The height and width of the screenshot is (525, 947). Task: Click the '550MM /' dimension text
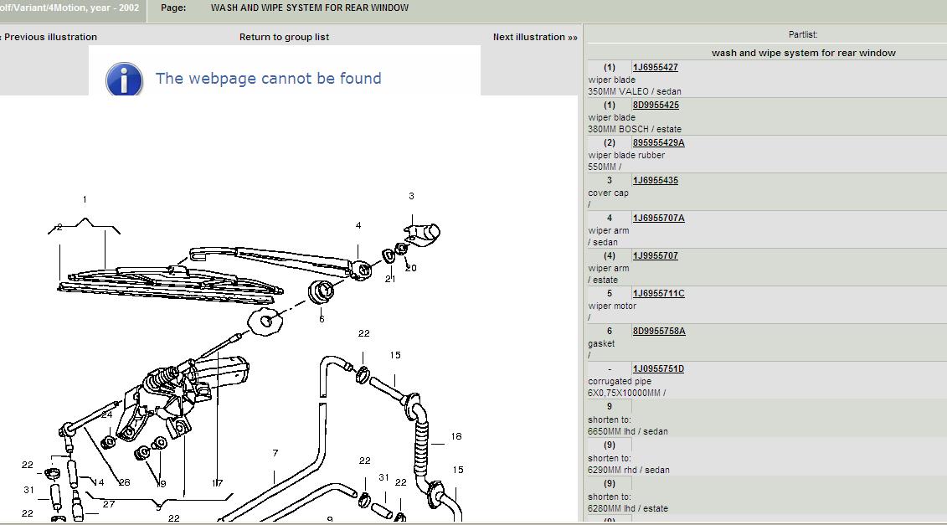(x=604, y=167)
